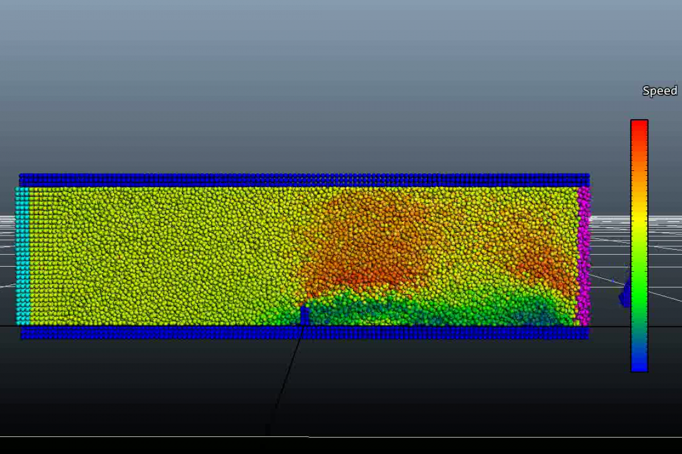Click the yellow band of the speed color bar
This screenshot has height=454, width=682.
pos(639,218)
